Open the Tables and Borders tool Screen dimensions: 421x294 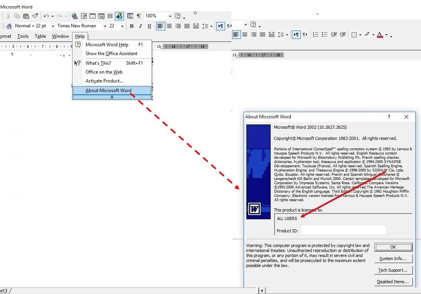pyautogui.click(x=84, y=16)
